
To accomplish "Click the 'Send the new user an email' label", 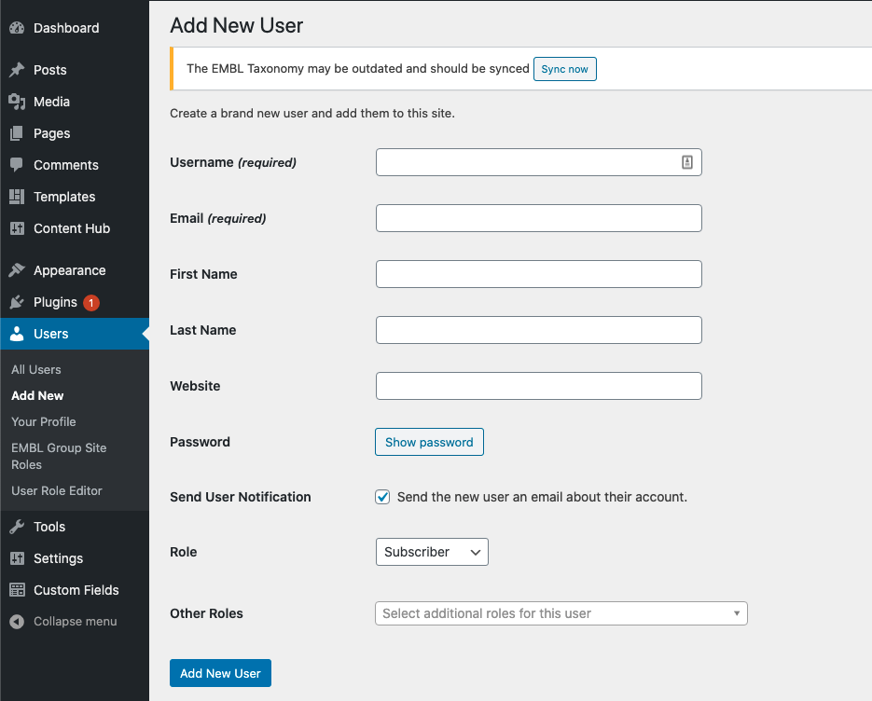I will pos(542,497).
